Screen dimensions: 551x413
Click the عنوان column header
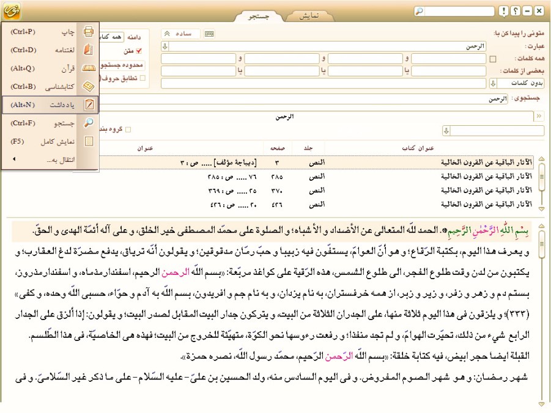tap(145, 148)
